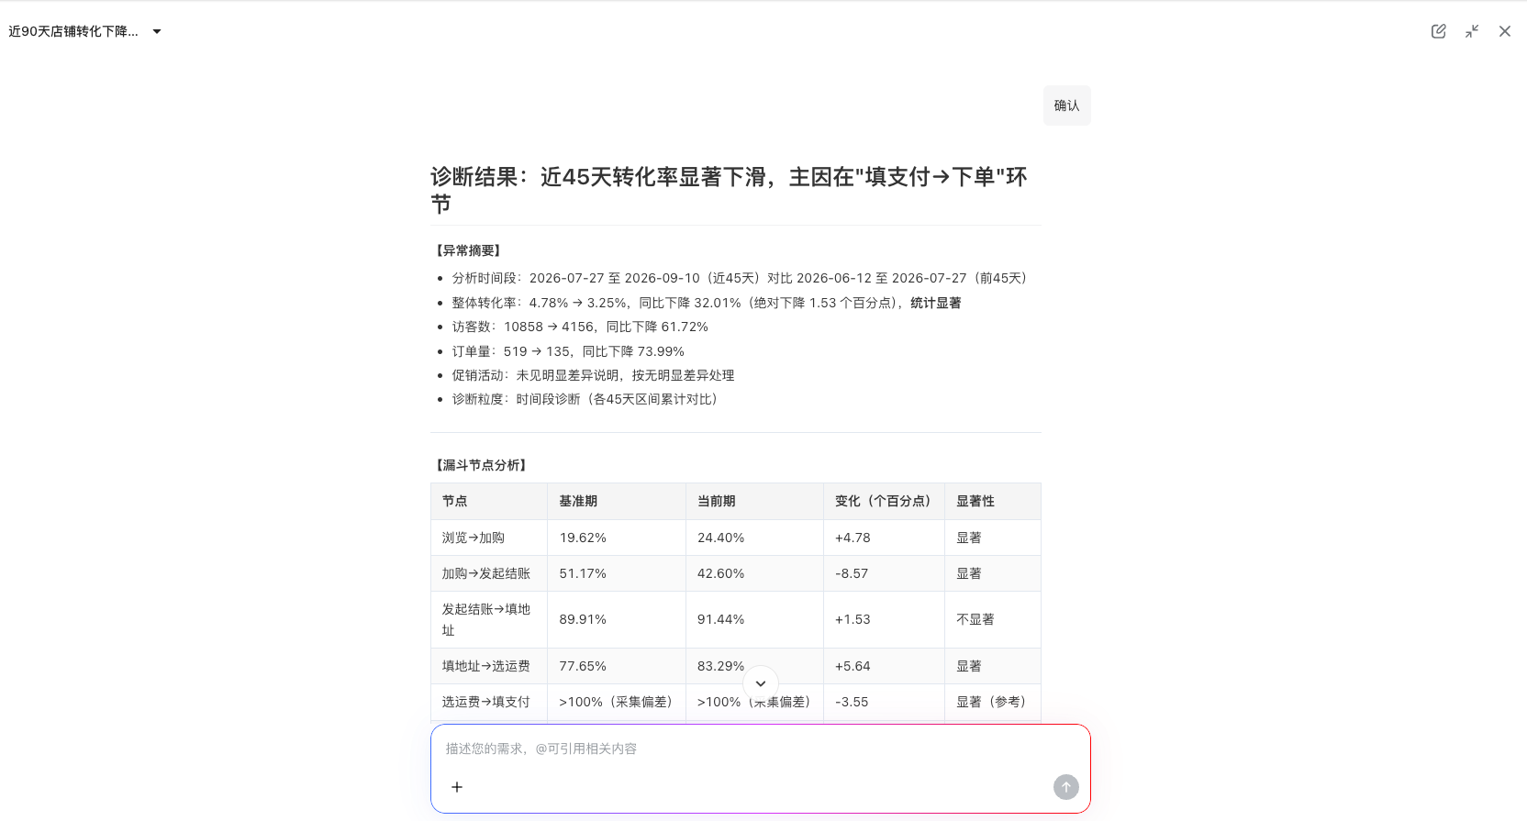The width and height of the screenshot is (1527, 821).
Task: Click the 77.65% baseline value
Action: click(x=583, y=666)
